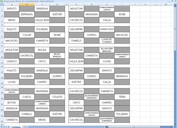The height and width of the screenshot is (128, 177).
Task: Click the horizontal scrollbar's left arrow
Action: 106,127
